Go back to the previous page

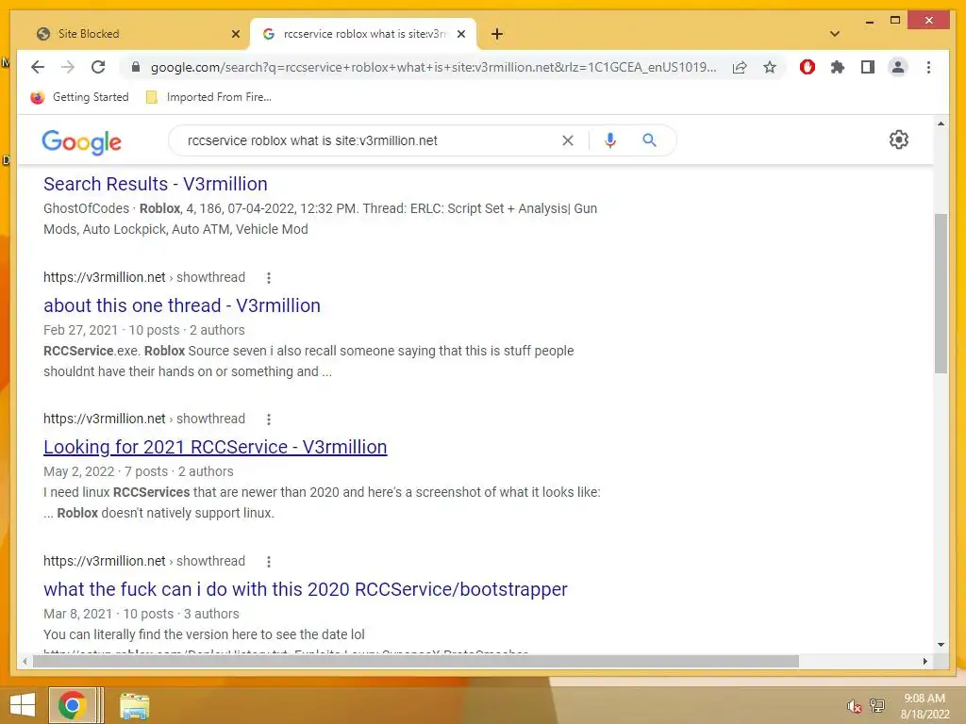tap(38, 67)
